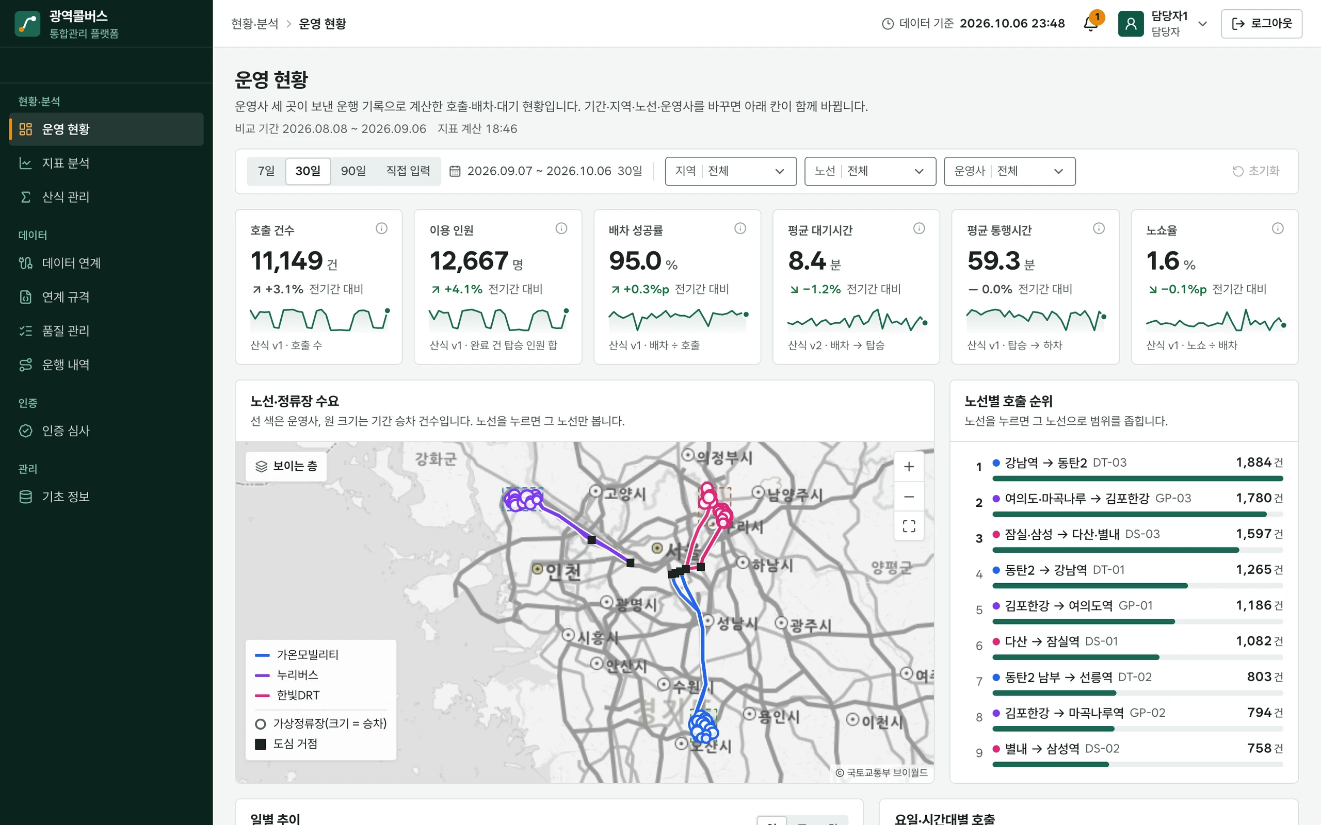Open the notification bell with badge
Screen dimensions: 1321x825
click(x=1092, y=23)
